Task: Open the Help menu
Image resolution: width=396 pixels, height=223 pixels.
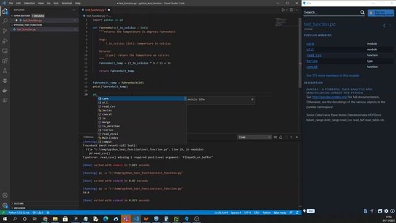Action: coord(77,3)
